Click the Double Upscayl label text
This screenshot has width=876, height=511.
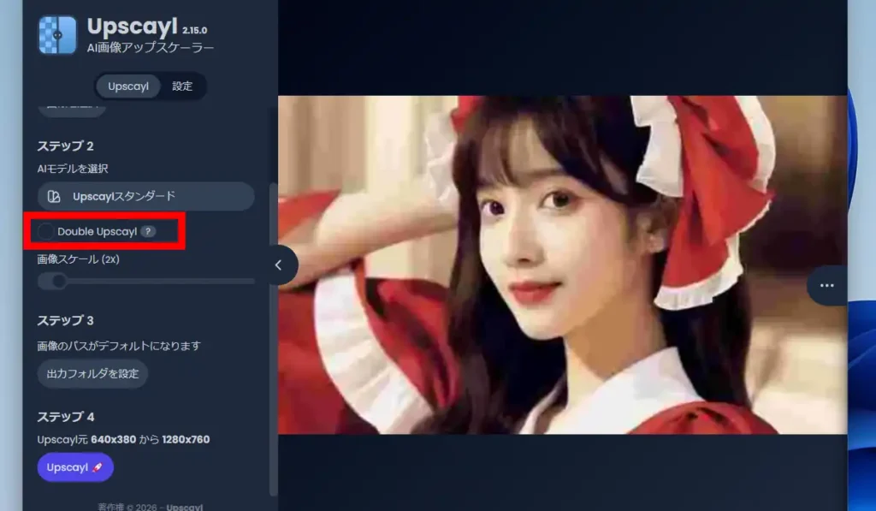[x=97, y=231]
